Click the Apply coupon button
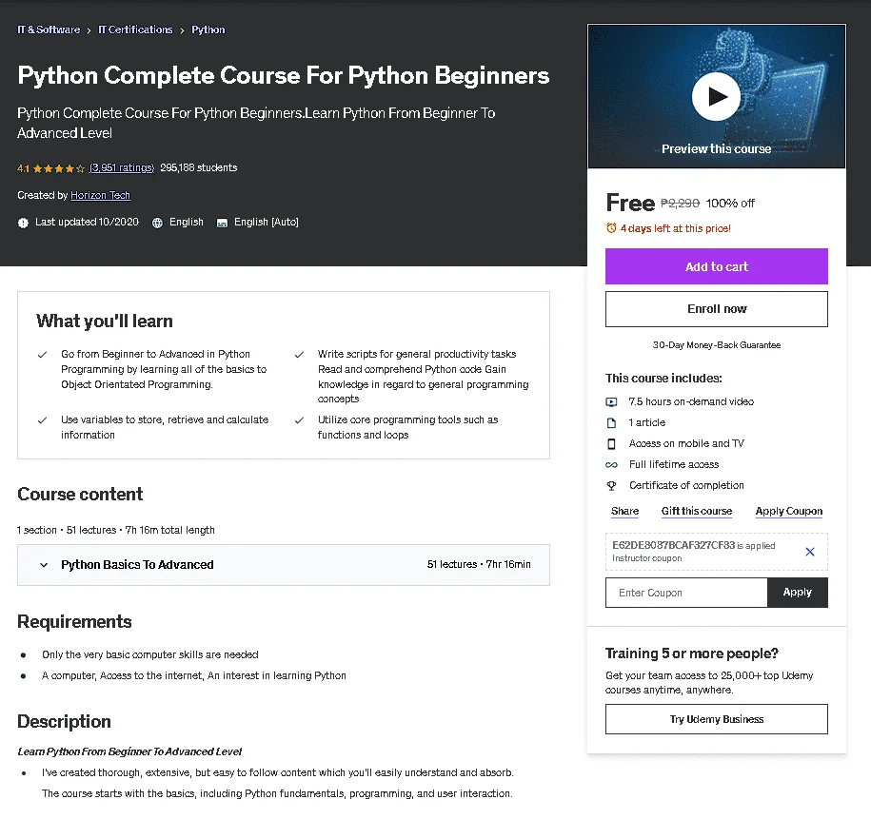Viewport: 871px width, 819px height. click(797, 593)
